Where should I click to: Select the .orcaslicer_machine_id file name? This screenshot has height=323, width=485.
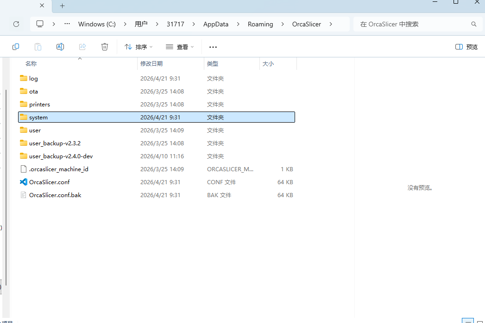59,169
